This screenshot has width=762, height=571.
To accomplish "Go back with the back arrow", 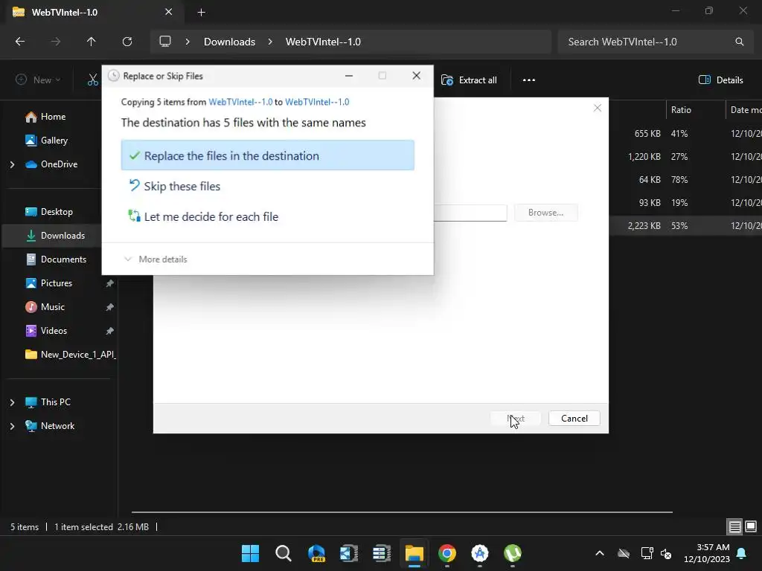I will pyautogui.click(x=20, y=42).
